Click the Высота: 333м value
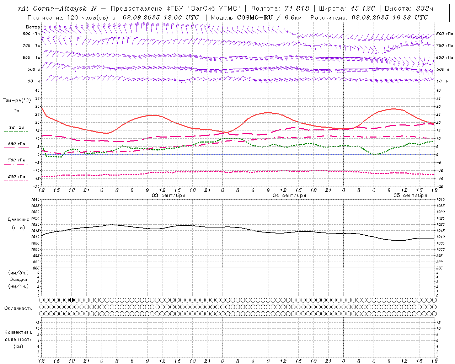Screen dimensions: 455x364 (409, 9)
